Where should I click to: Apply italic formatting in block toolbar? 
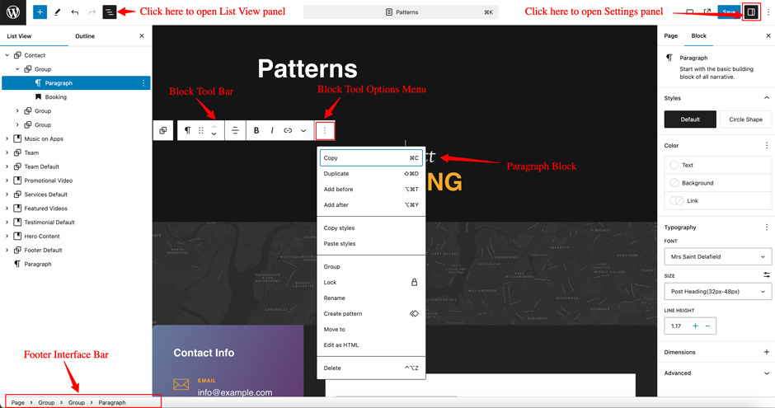[272, 130]
